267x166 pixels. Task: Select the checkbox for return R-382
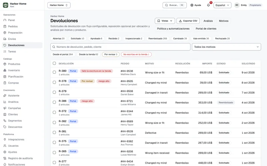tap(54, 123)
